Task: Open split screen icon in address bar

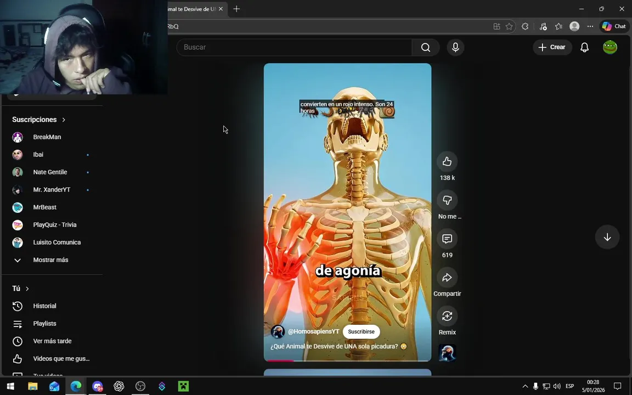Action: point(496,26)
